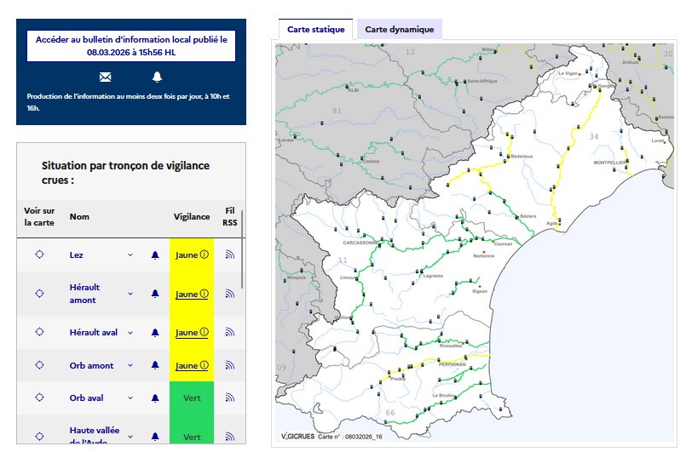Subscribe to Orb amont alerts bell
This screenshot has width=692, height=452.
pyautogui.click(x=155, y=365)
